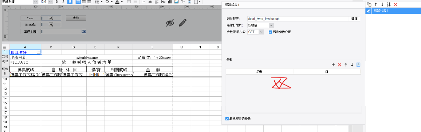Select the 統一發票轉入傳票清單 title cell
421x132 pixels.
87,62
